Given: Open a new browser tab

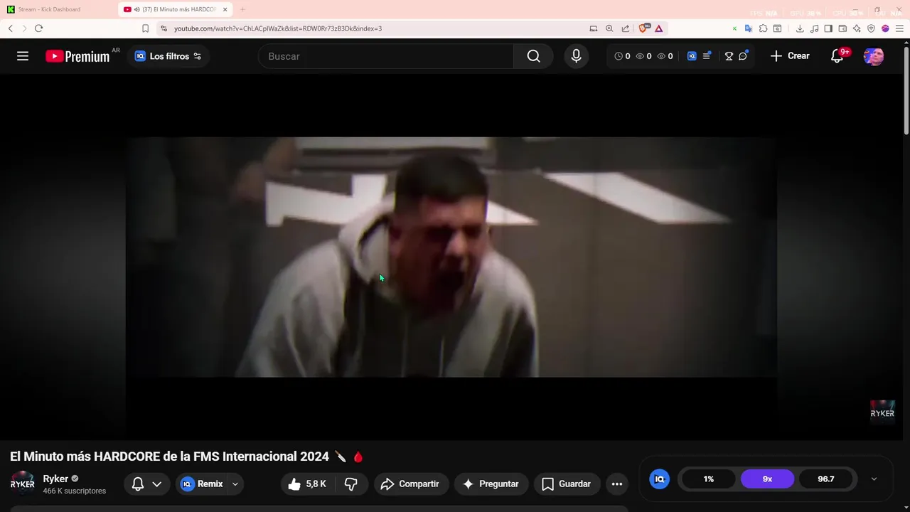Looking at the screenshot, I should click(242, 9).
